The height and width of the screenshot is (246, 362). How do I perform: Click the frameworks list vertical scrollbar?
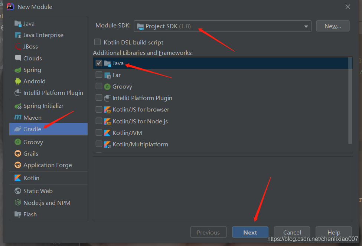350,101
